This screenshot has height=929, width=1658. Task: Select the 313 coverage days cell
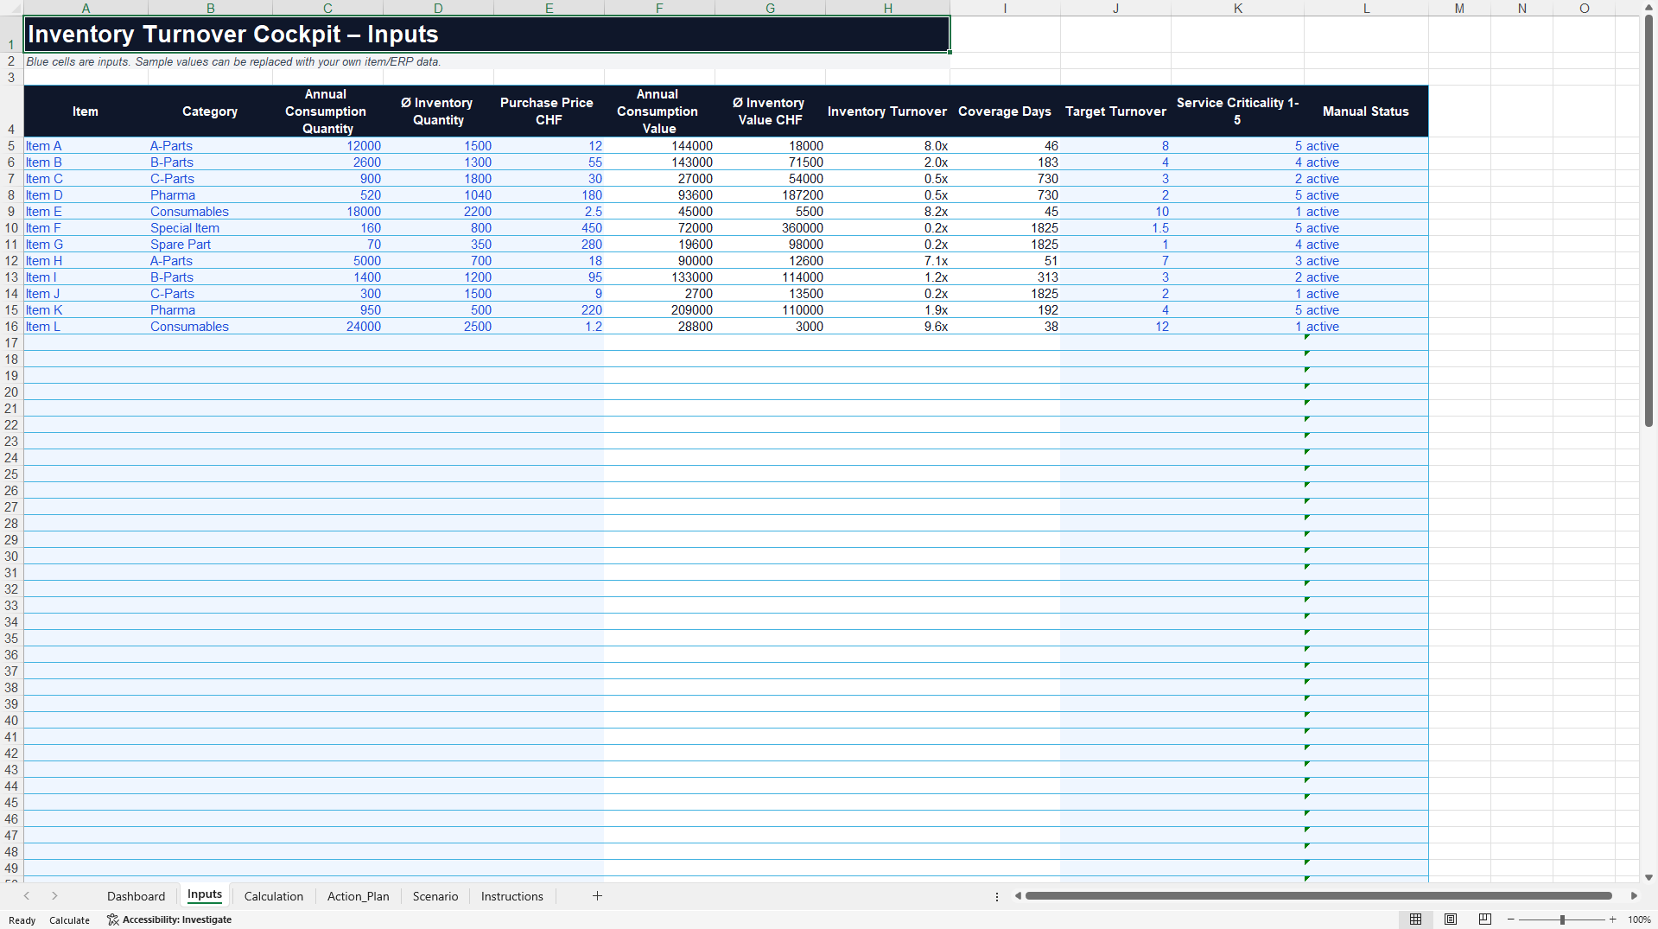(x=1005, y=277)
